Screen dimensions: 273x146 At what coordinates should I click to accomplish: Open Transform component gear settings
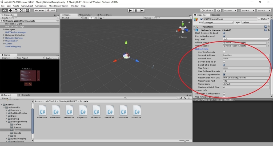[x=269, y=27]
